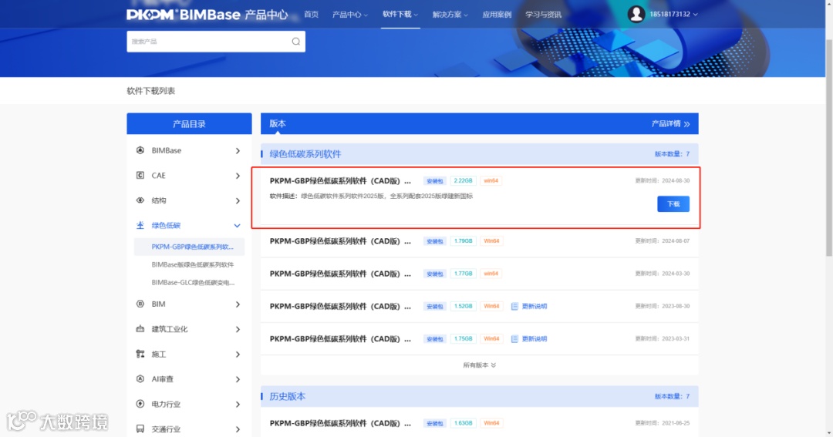833x437 pixels.
Task: Open 学习与资讯 in the navigation bar
Action: point(543,15)
